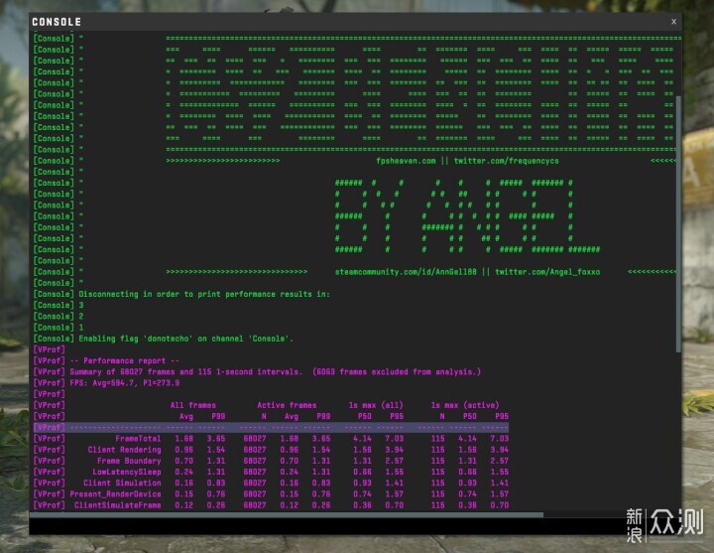This screenshot has height=553, width=714.
Task: Select the LowLatencySleep row label
Action: 127,472
